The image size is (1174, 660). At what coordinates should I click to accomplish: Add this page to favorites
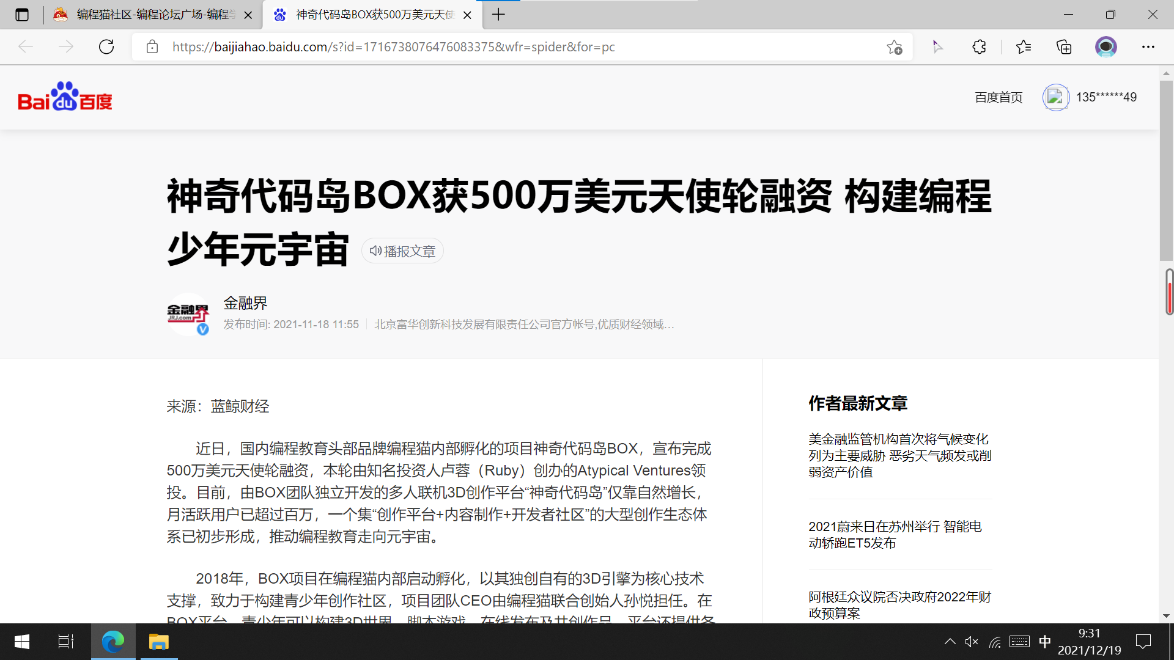(x=895, y=47)
